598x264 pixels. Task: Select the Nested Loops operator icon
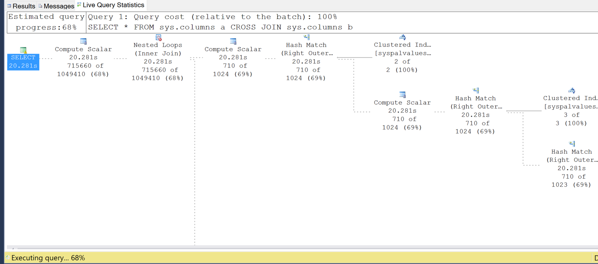[x=158, y=38]
